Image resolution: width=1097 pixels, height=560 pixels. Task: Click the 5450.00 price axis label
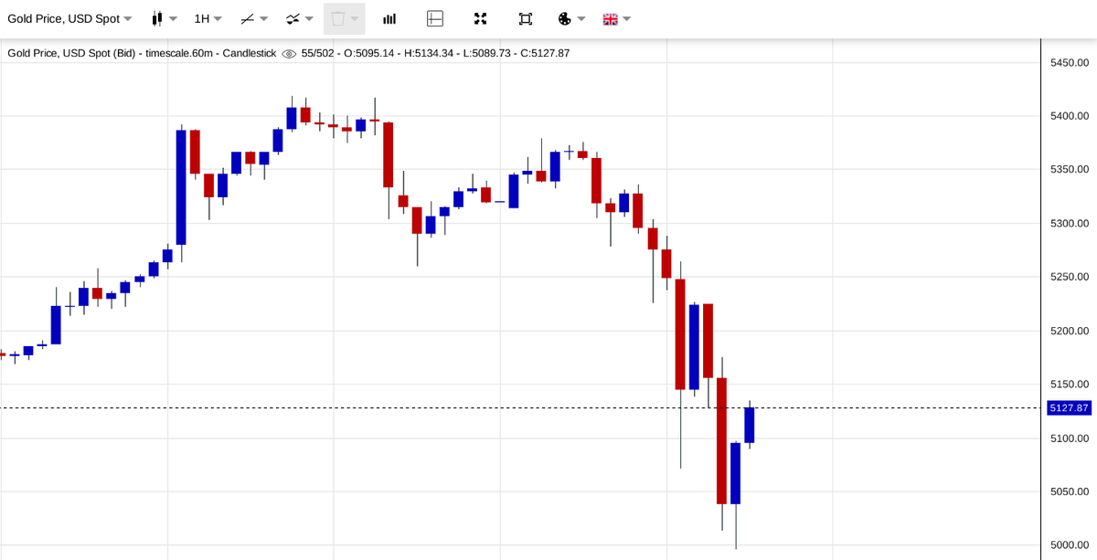point(1070,62)
